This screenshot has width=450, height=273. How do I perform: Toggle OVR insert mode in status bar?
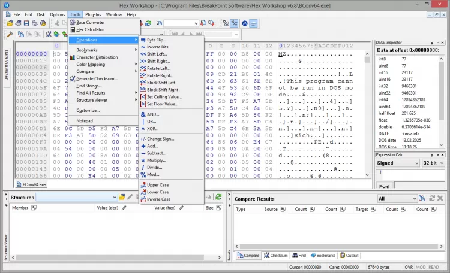[x=409, y=266]
